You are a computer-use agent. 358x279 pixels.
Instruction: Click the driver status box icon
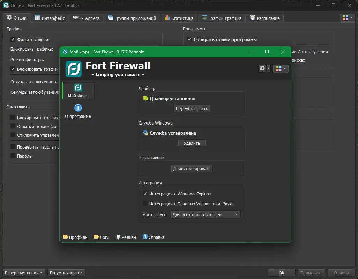(146, 98)
